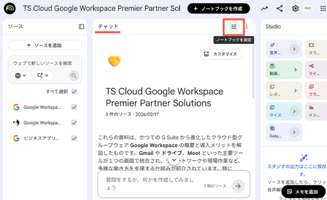Toggle checkbox for ビジネスアプリ... source
The width and height of the screenshot is (327, 200).
(x=74, y=138)
